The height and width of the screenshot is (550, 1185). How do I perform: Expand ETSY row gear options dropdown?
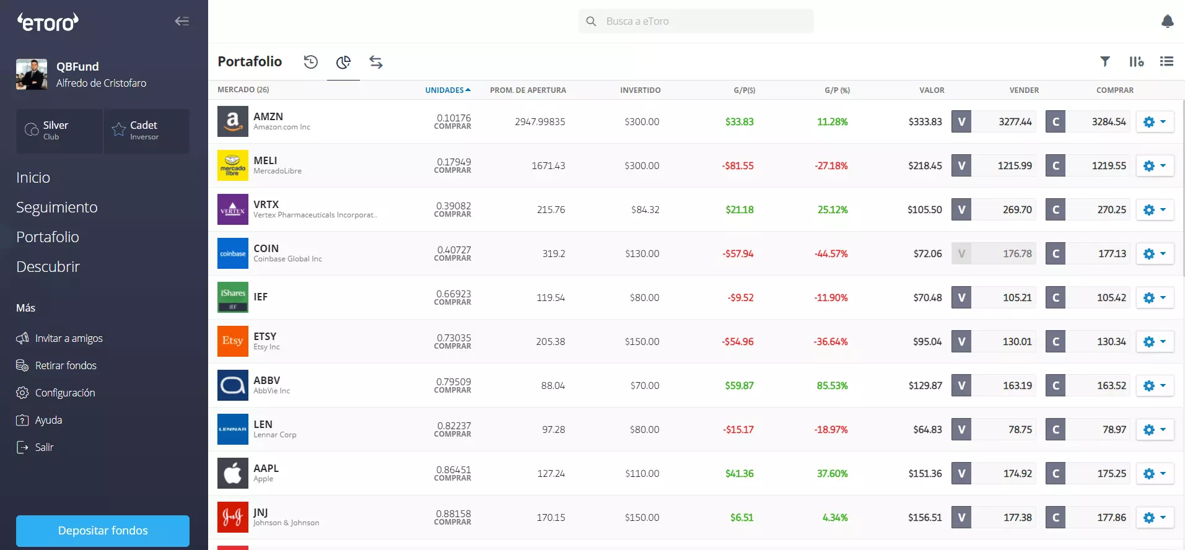point(1155,341)
